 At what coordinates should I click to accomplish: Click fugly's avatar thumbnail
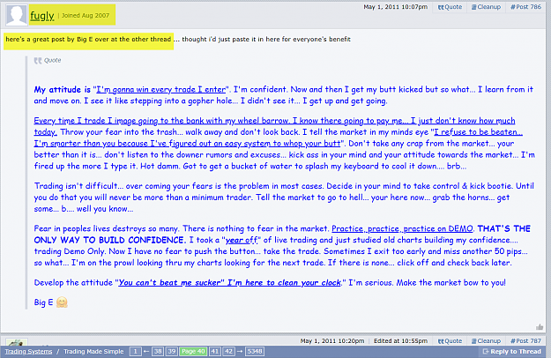coord(17,15)
